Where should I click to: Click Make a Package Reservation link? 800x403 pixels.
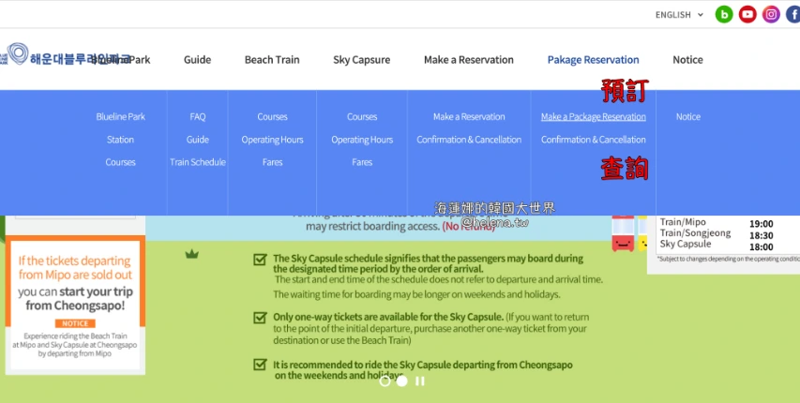pyautogui.click(x=594, y=117)
